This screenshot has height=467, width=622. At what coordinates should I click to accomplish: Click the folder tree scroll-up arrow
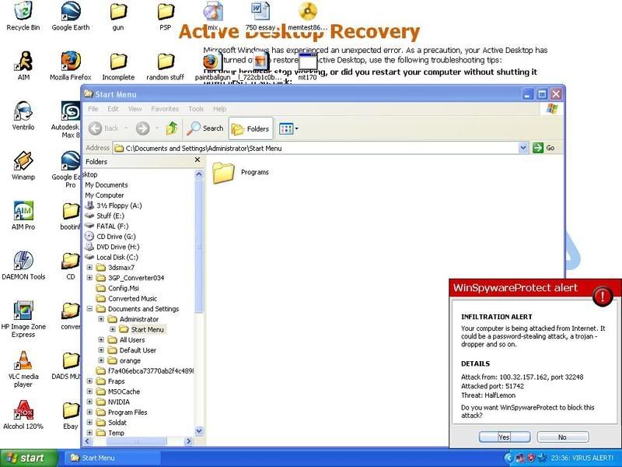coord(199,174)
